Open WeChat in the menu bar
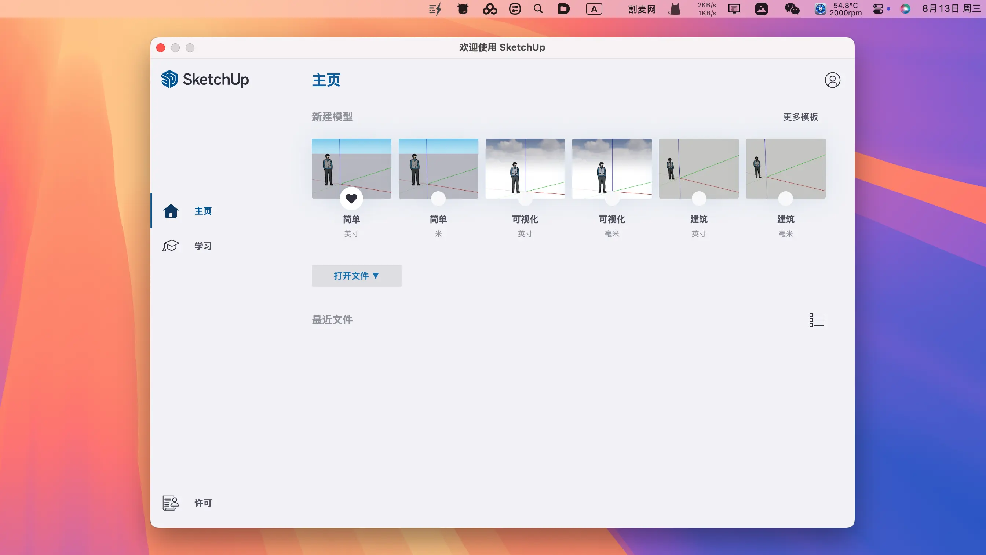 (x=792, y=9)
